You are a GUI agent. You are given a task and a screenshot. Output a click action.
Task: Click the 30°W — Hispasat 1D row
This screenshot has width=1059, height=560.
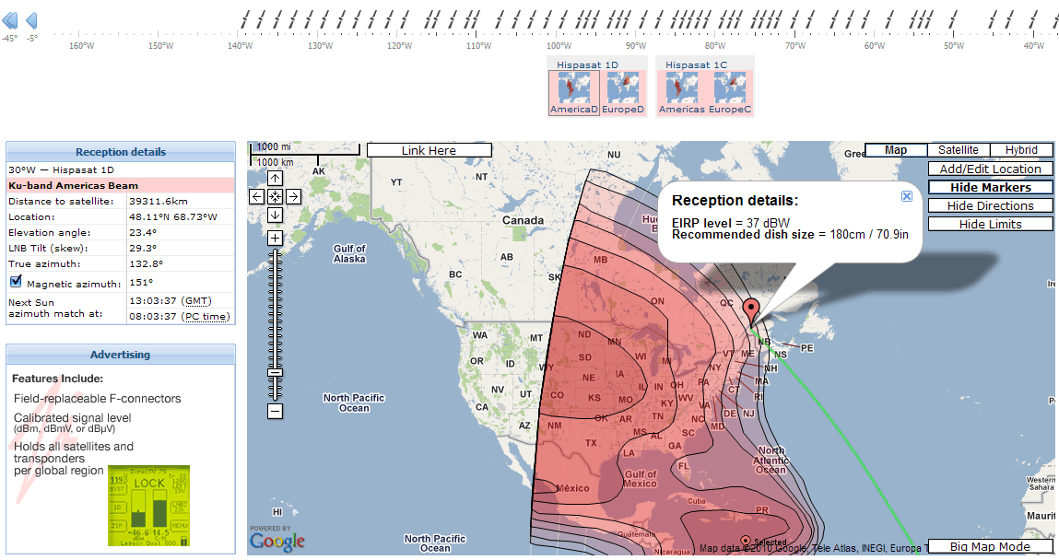tap(121, 170)
